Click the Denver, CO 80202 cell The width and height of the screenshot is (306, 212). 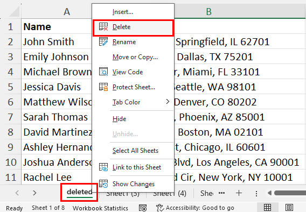[240, 102]
